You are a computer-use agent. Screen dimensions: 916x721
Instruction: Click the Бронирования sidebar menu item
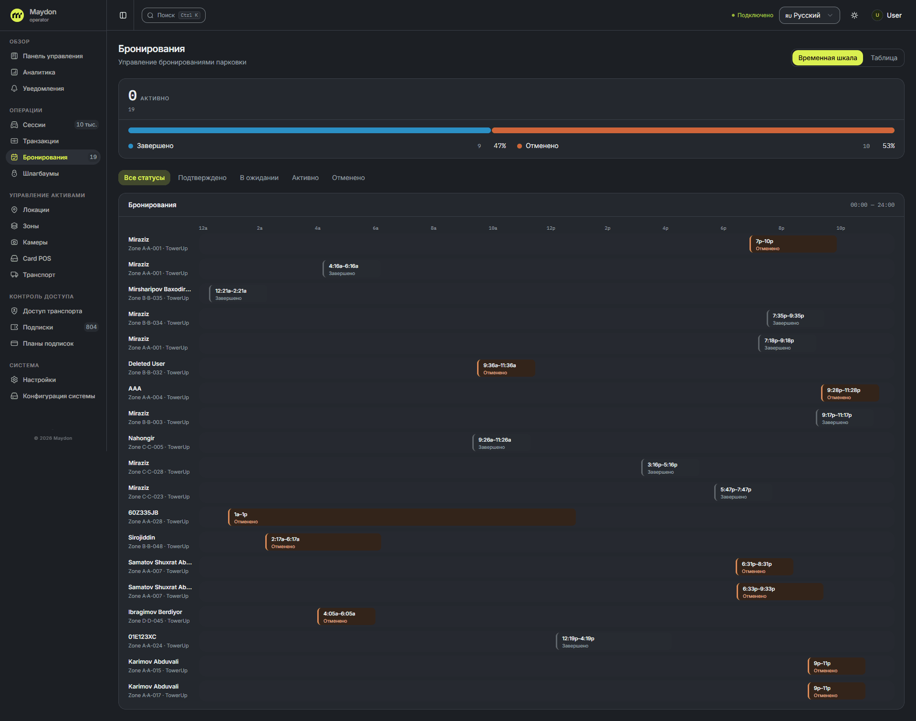(53, 157)
